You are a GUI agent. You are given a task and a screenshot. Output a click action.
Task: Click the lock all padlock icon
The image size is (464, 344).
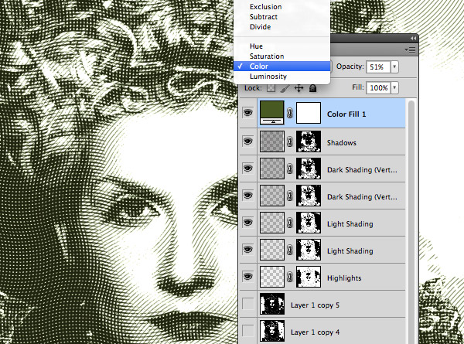(312, 89)
